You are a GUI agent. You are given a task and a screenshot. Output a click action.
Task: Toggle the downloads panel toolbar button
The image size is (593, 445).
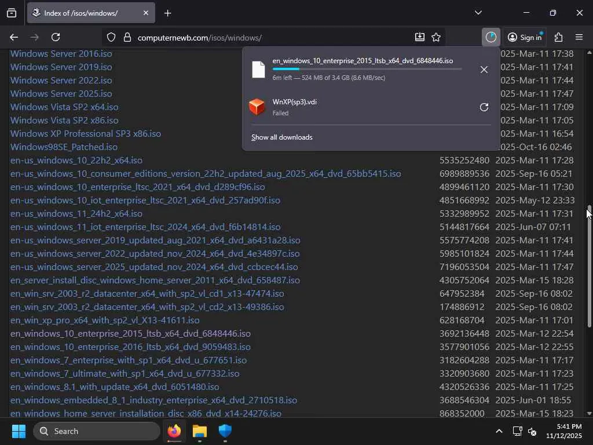[x=491, y=37]
